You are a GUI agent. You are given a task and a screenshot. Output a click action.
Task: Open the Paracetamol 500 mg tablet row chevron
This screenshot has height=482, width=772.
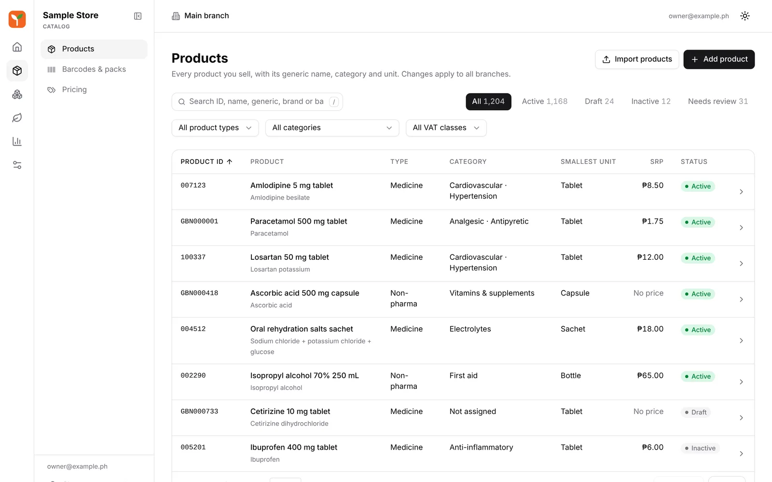click(x=741, y=228)
